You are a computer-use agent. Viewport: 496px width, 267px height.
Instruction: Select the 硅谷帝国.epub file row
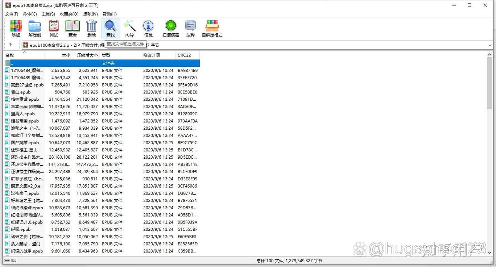(25, 121)
